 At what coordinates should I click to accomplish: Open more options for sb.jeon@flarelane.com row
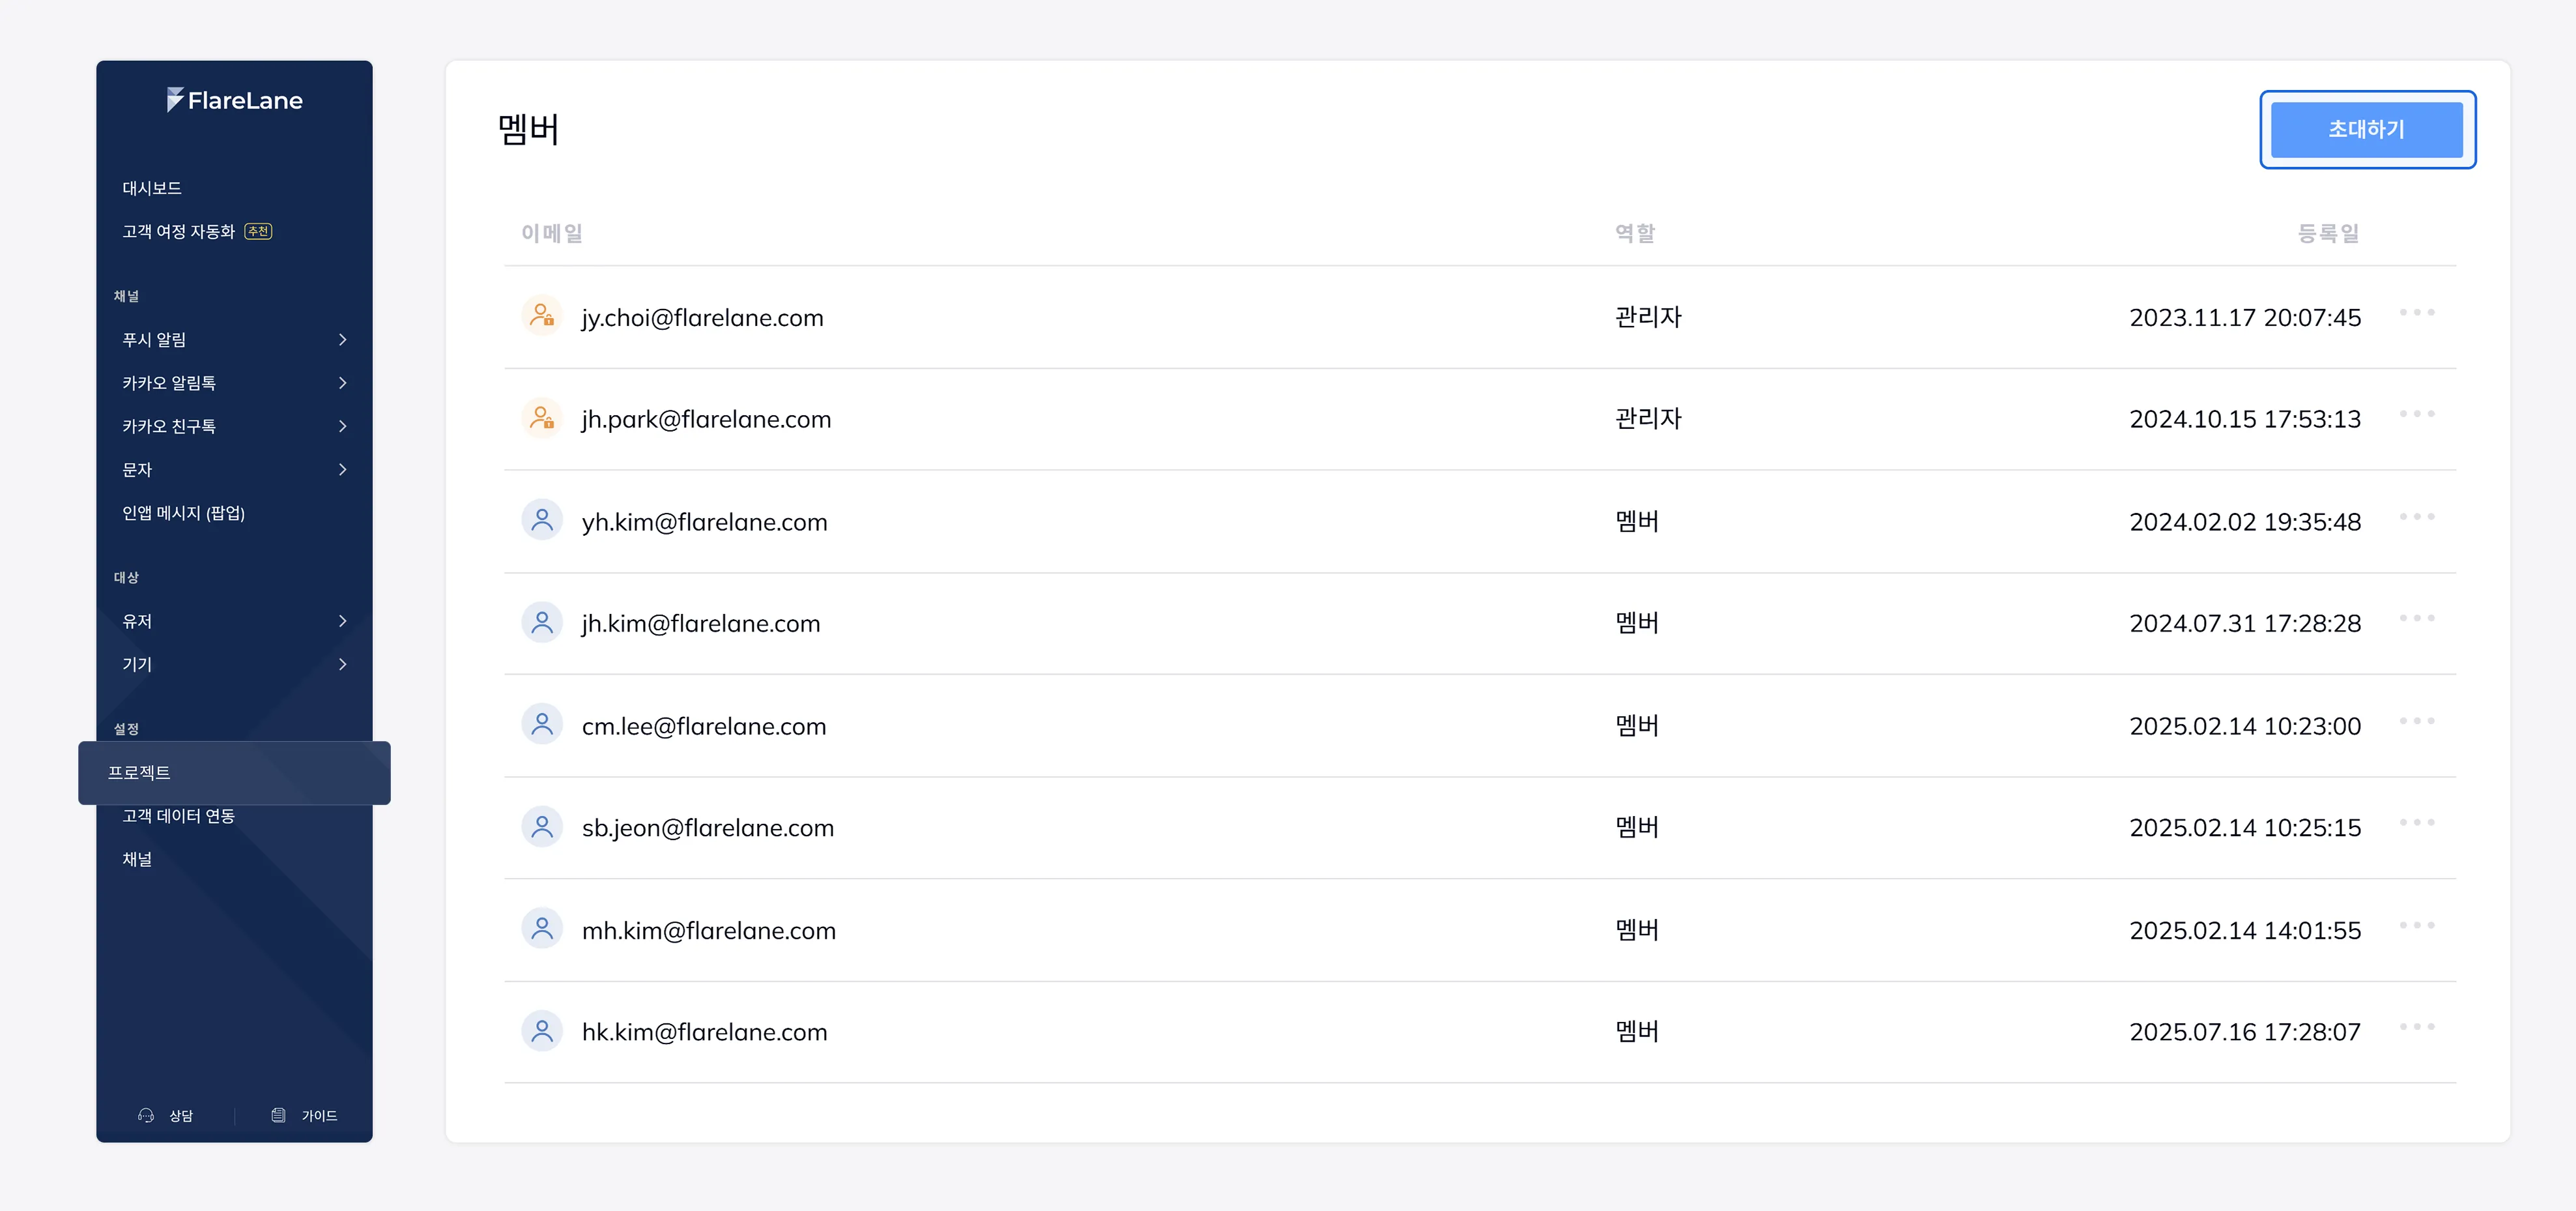(2417, 822)
